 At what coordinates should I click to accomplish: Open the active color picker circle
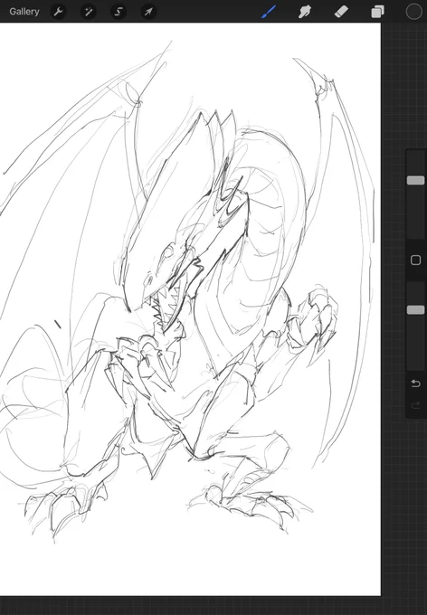coord(413,12)
